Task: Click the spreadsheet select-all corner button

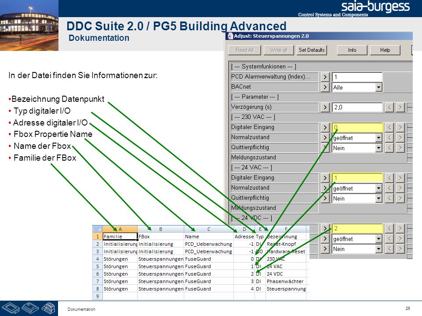Action: tap(98, 229)
